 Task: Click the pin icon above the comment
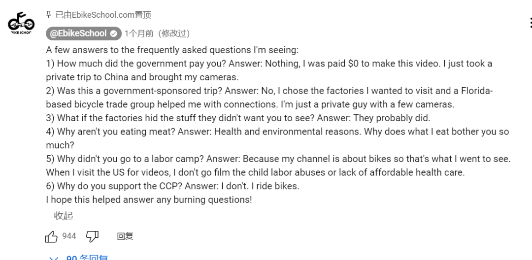click(48, 15)
